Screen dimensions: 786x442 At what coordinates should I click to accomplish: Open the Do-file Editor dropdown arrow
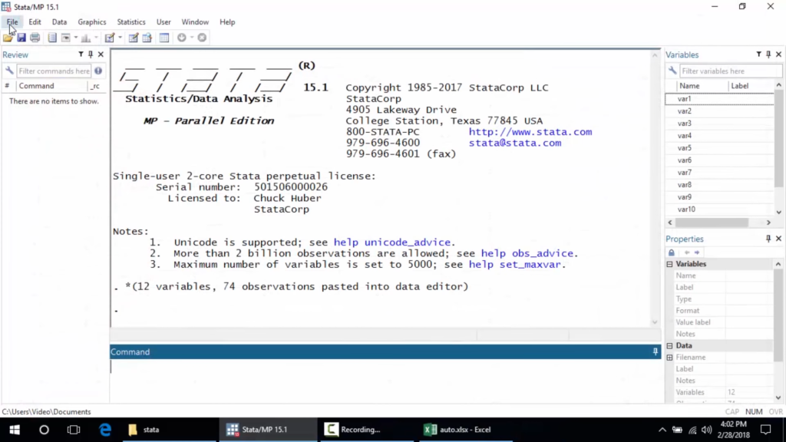[x=120, y=38]
